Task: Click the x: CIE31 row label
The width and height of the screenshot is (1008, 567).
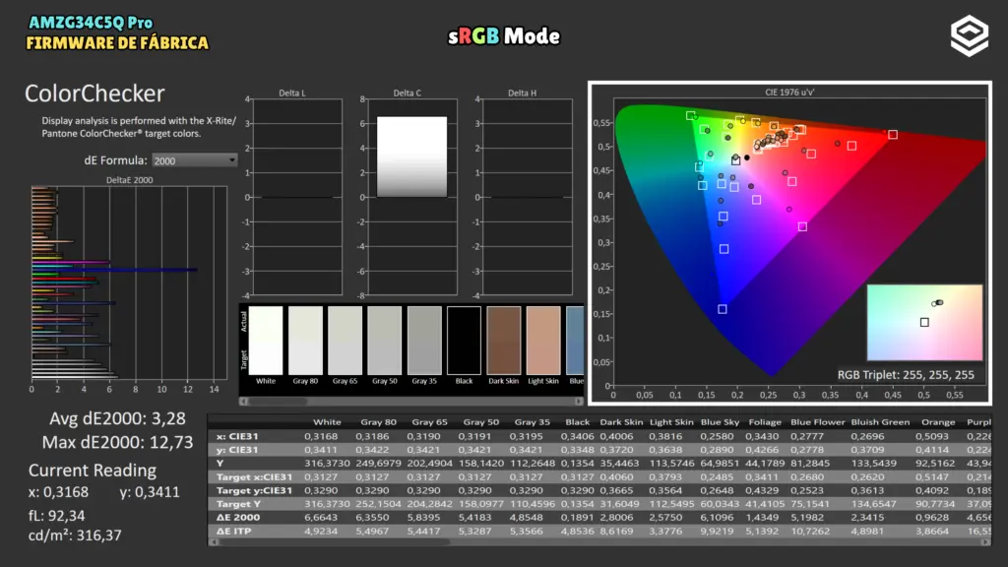Action: (237, 436)
